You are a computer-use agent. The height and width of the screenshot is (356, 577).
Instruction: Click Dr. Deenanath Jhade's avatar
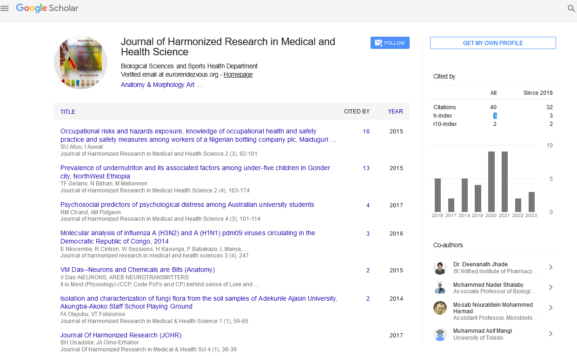[440, 268]
